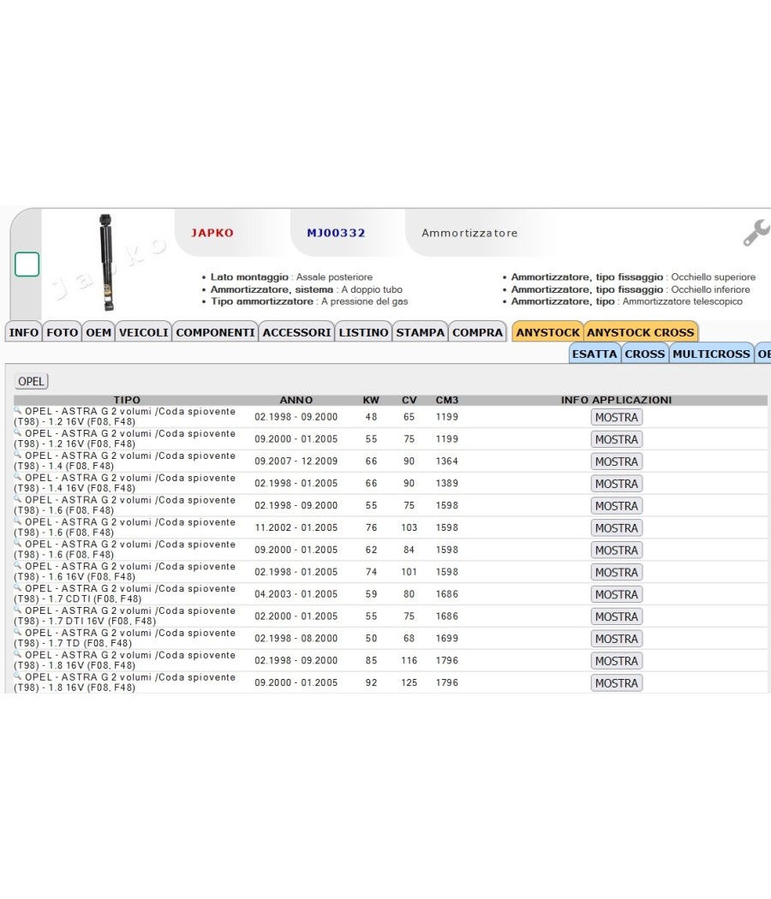Click magnifier icon for Astra 1.6 16V row

click(x=18, y=565)
